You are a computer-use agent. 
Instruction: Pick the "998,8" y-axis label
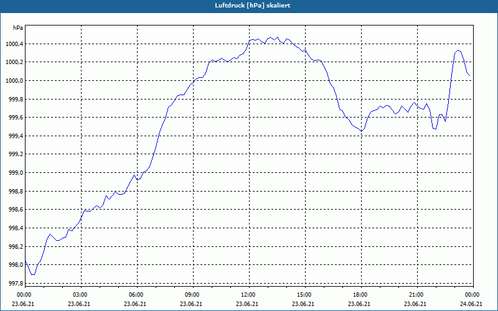point(16,192)
